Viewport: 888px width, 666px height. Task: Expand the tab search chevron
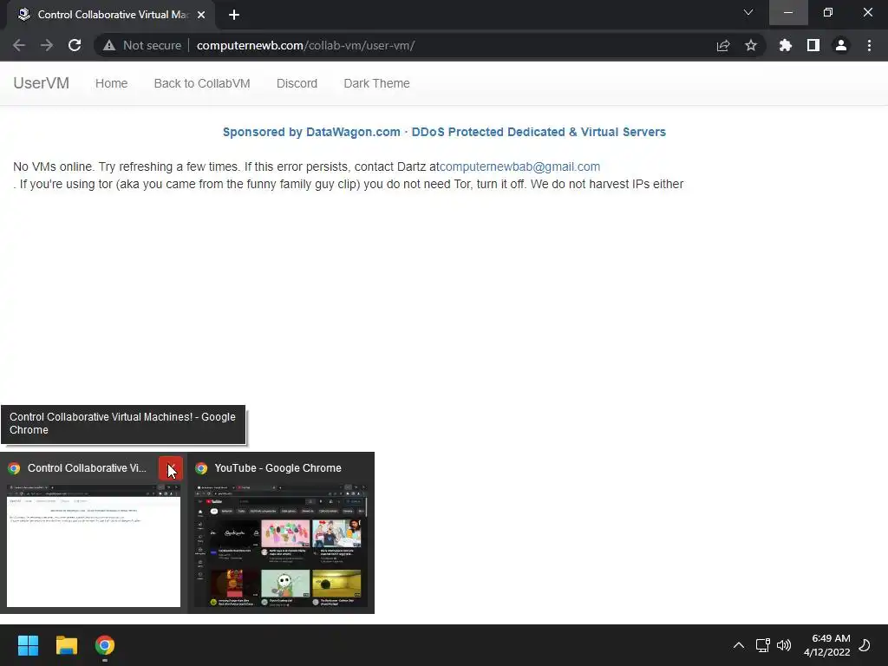pos(748,12)
